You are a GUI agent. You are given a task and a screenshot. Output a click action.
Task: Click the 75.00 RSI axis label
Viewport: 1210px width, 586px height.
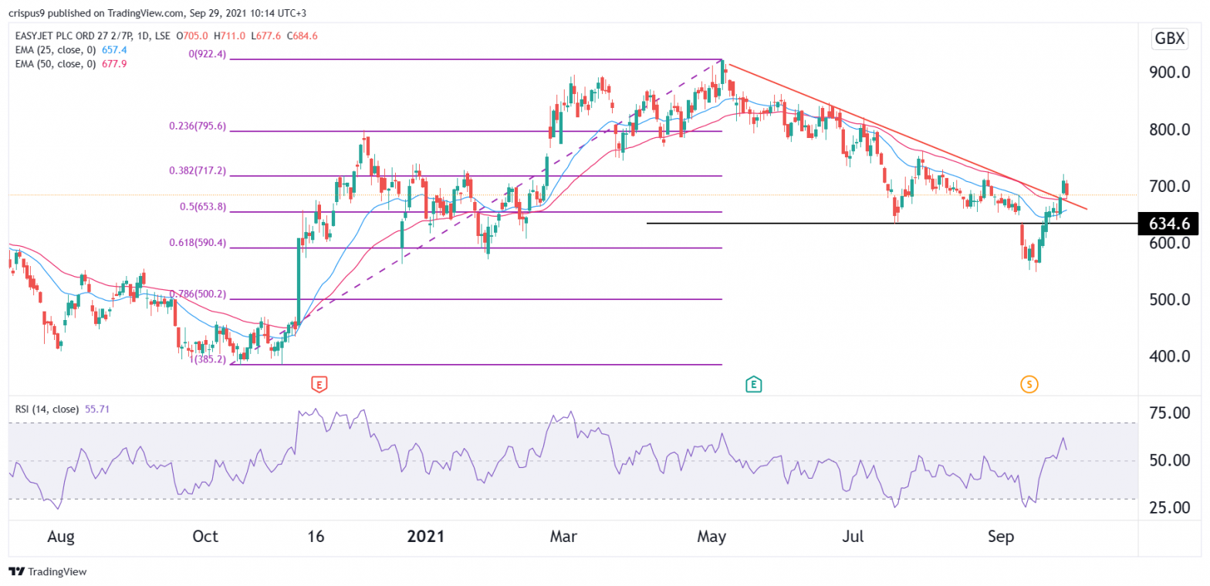click(1170, 414)
